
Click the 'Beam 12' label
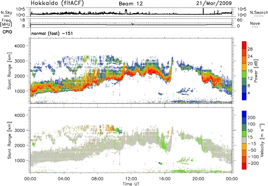pos(131,4)
